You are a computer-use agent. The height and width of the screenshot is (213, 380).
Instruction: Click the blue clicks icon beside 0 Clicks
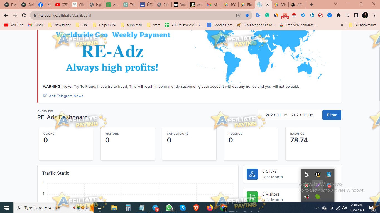tap(252, 174)
